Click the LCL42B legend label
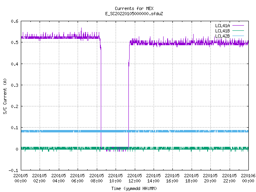The height and width of the screenshot is (192, 256). click(222, 36)
